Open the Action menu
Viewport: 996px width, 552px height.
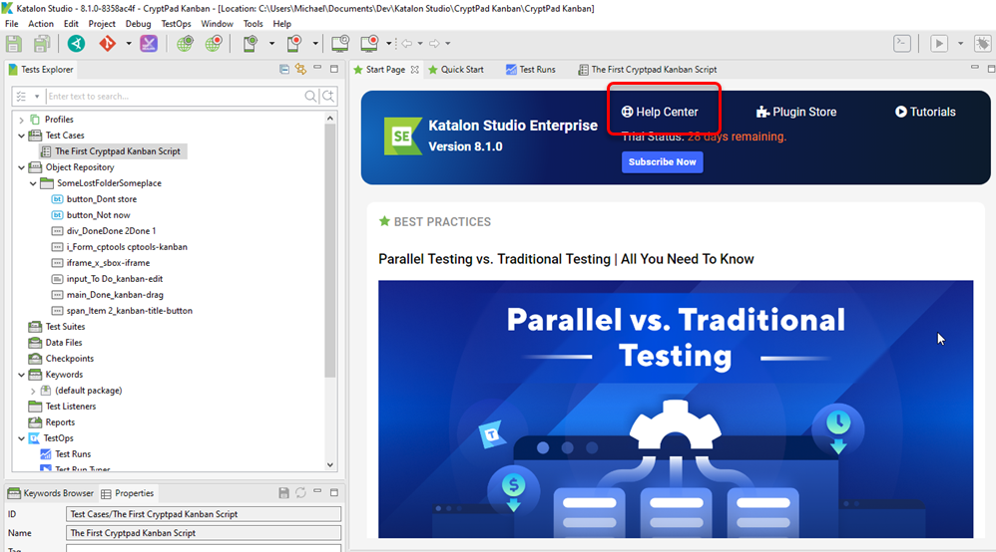point(41,24)
